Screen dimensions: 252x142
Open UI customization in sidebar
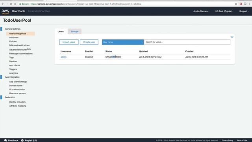(17, 90)
